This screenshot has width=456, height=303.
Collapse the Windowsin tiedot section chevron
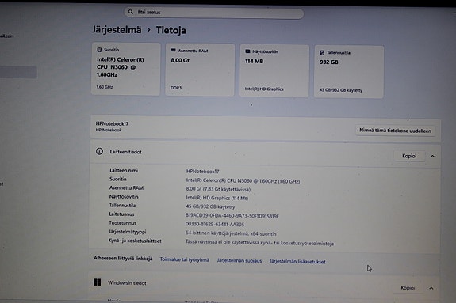click(431, 288)
